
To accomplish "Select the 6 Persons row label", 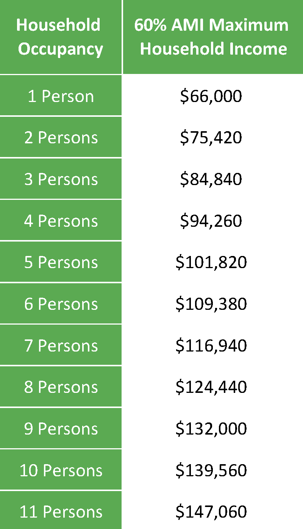I will [61, 304].
